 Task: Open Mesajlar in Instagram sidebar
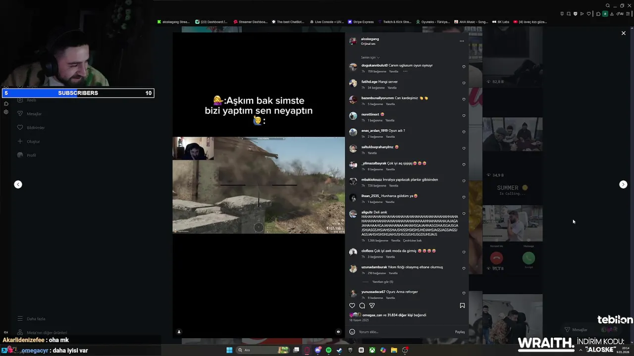29,114
